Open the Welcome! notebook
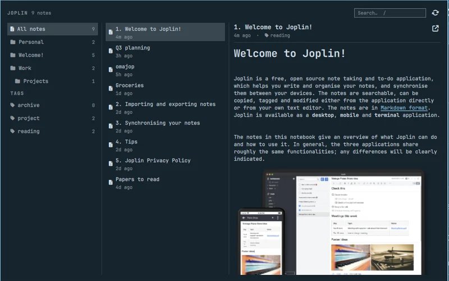The height and width of the screenshot is (281, 449). [53, 55]
